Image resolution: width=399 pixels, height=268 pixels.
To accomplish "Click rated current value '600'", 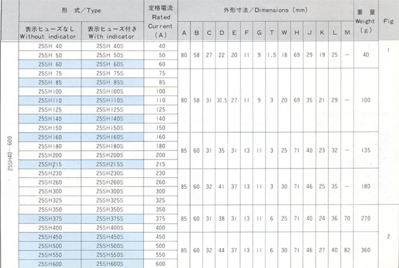I will coord(161,264).
